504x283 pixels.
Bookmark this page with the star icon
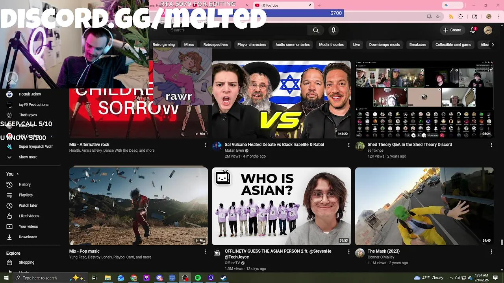pyautogui.click(x=438, y=17)
